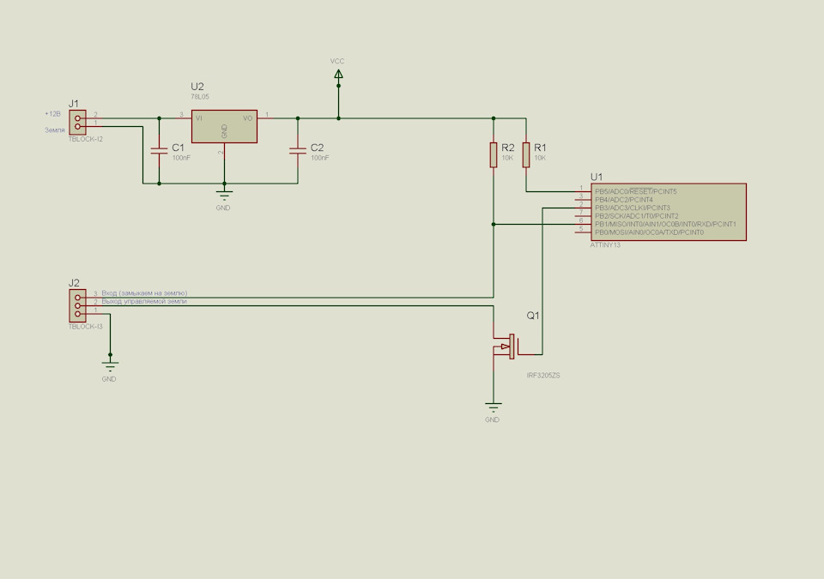
Task: Click the 'U1' reference designator
Action: click(x=597, y=177)
